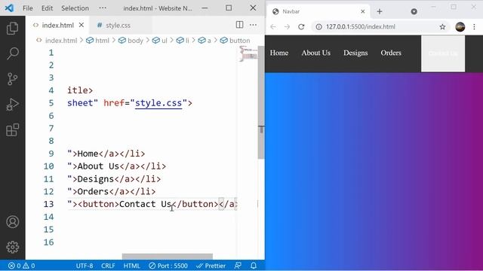Open the File menu in VS Code
This screenshot has height=271, width=483.
27,8
